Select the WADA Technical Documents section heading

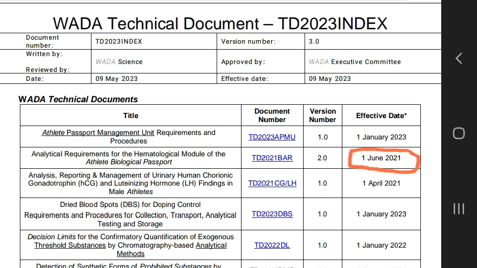(78, 99)
